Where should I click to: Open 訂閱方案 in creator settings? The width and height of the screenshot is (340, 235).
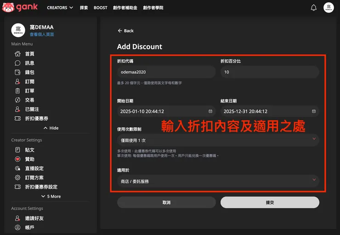pos(34,178)
